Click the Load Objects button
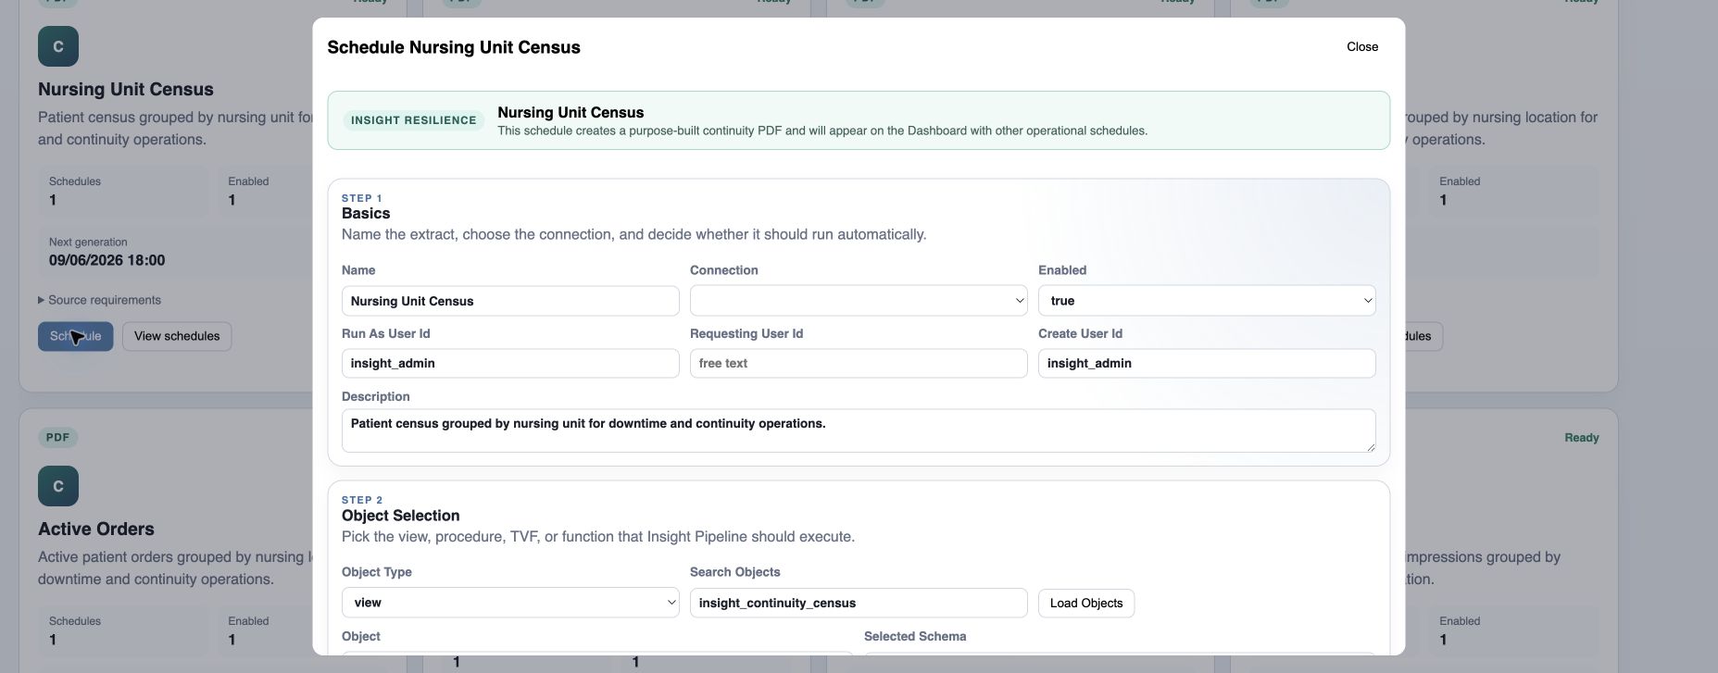 pyautogui.click(x=1085, y=603)
